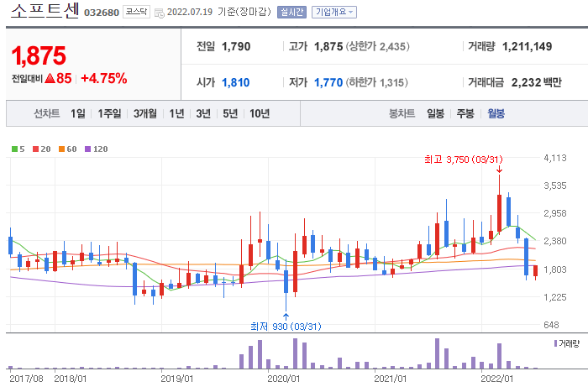Switch to 주봉 weekly candle chart
The width and height of the screenshot is (588, 387).
(465, 113)
